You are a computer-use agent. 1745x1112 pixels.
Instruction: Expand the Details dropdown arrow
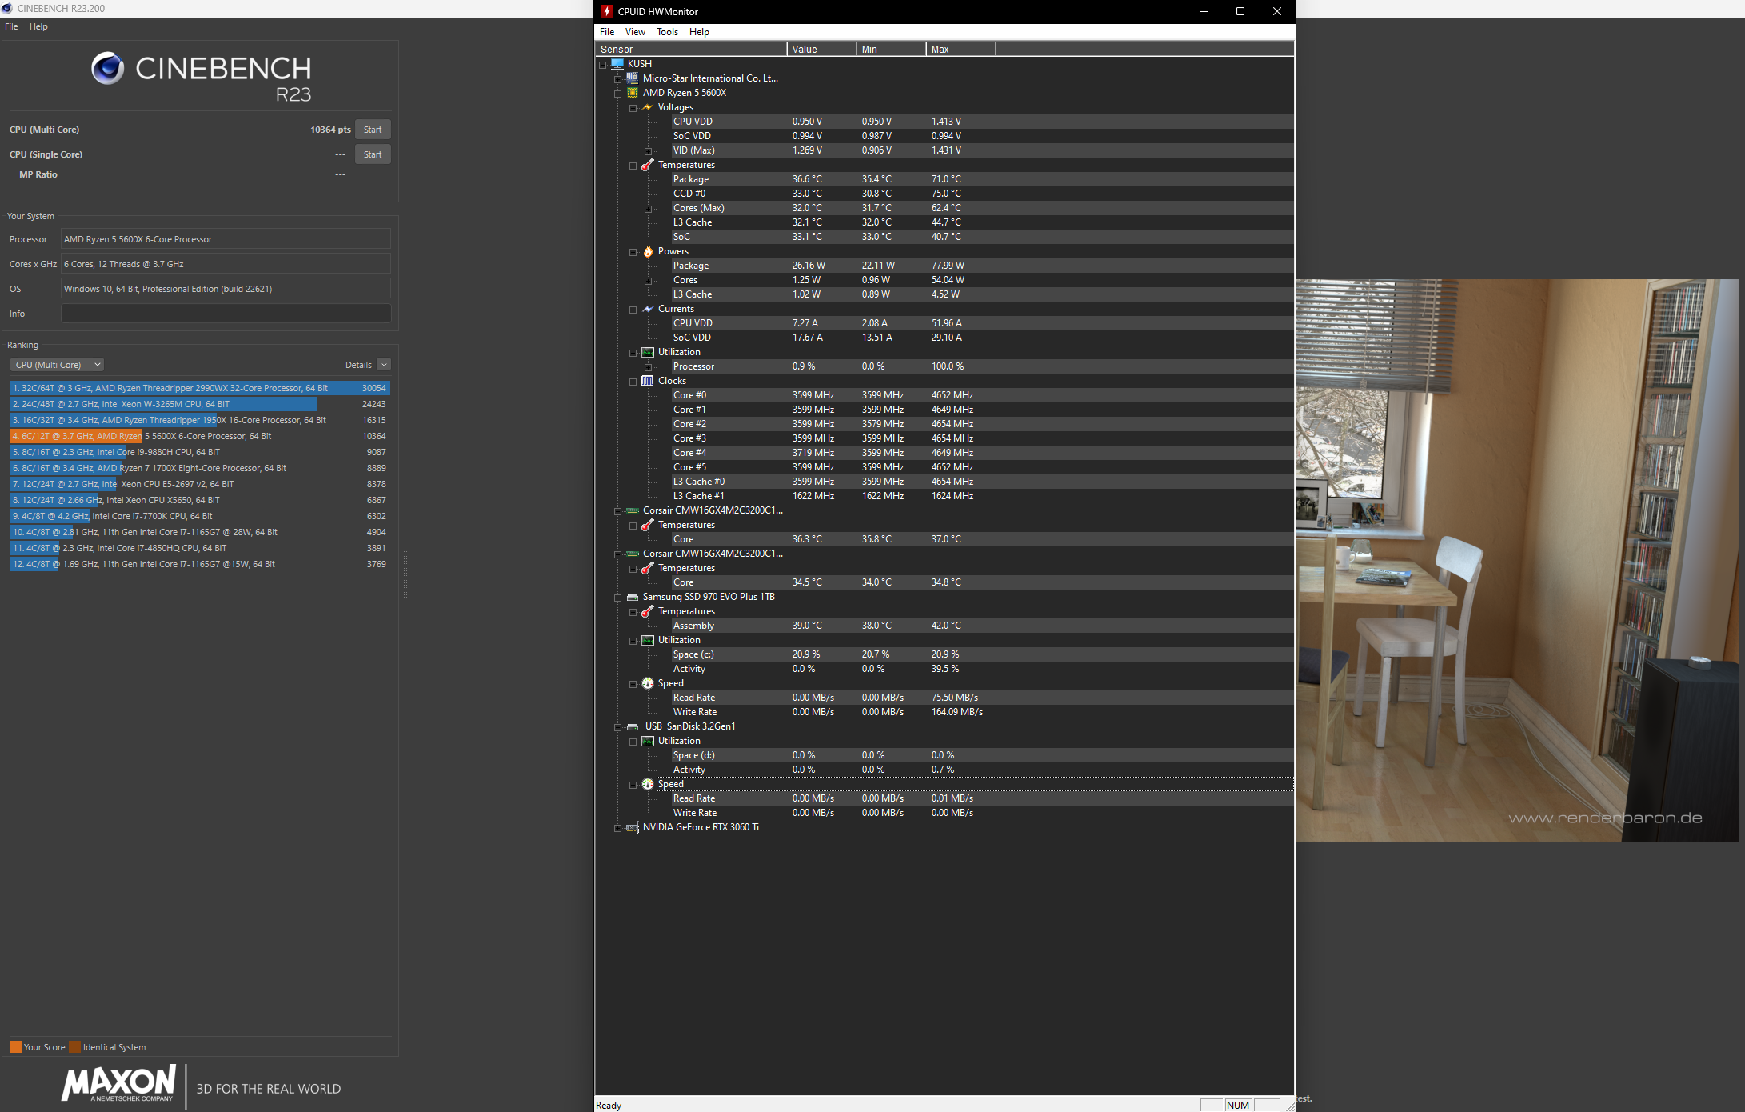(x=384, y=365)
